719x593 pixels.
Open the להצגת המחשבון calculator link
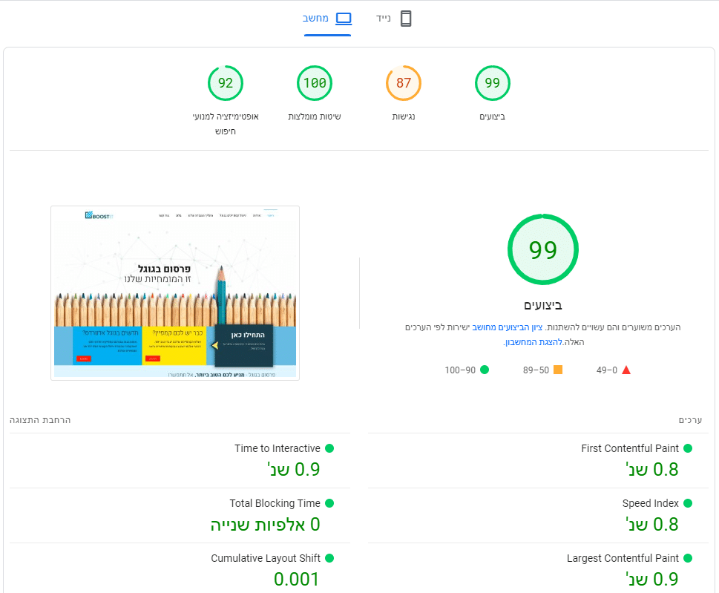[533, 342]
